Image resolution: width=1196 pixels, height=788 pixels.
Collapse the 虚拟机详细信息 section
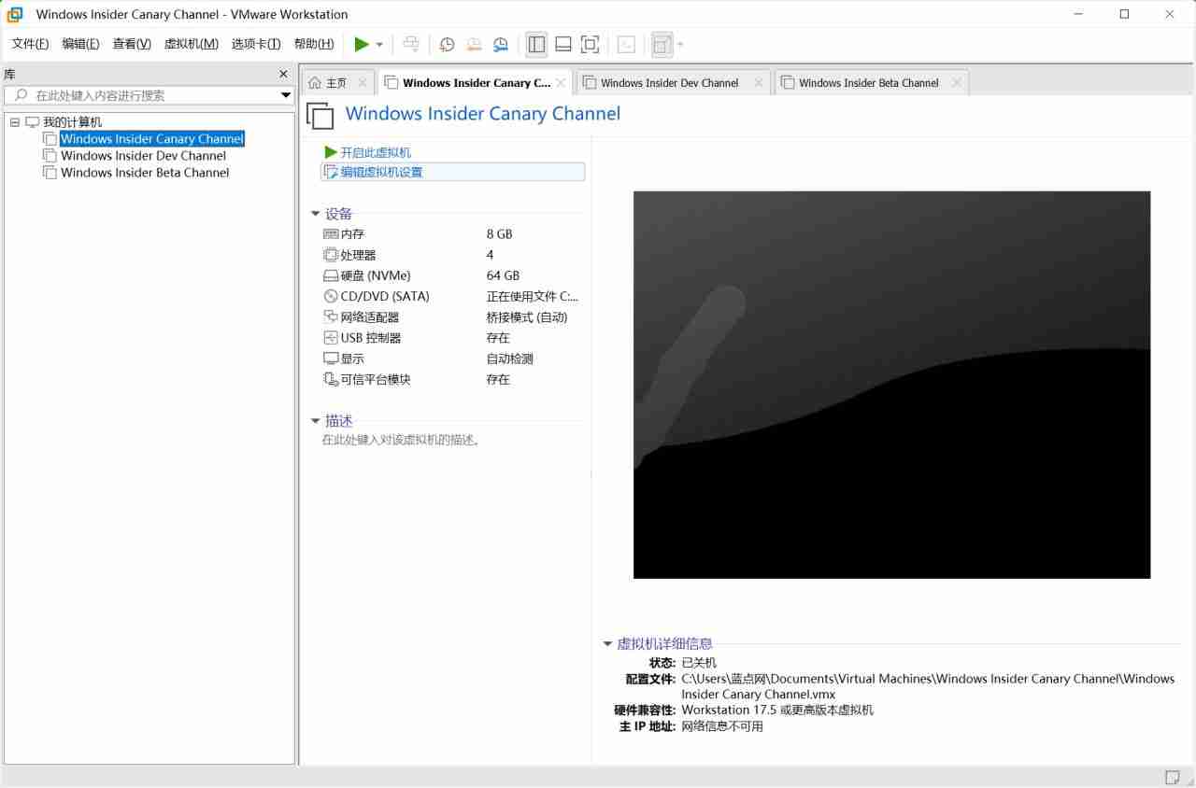click(x=607, y=643)
